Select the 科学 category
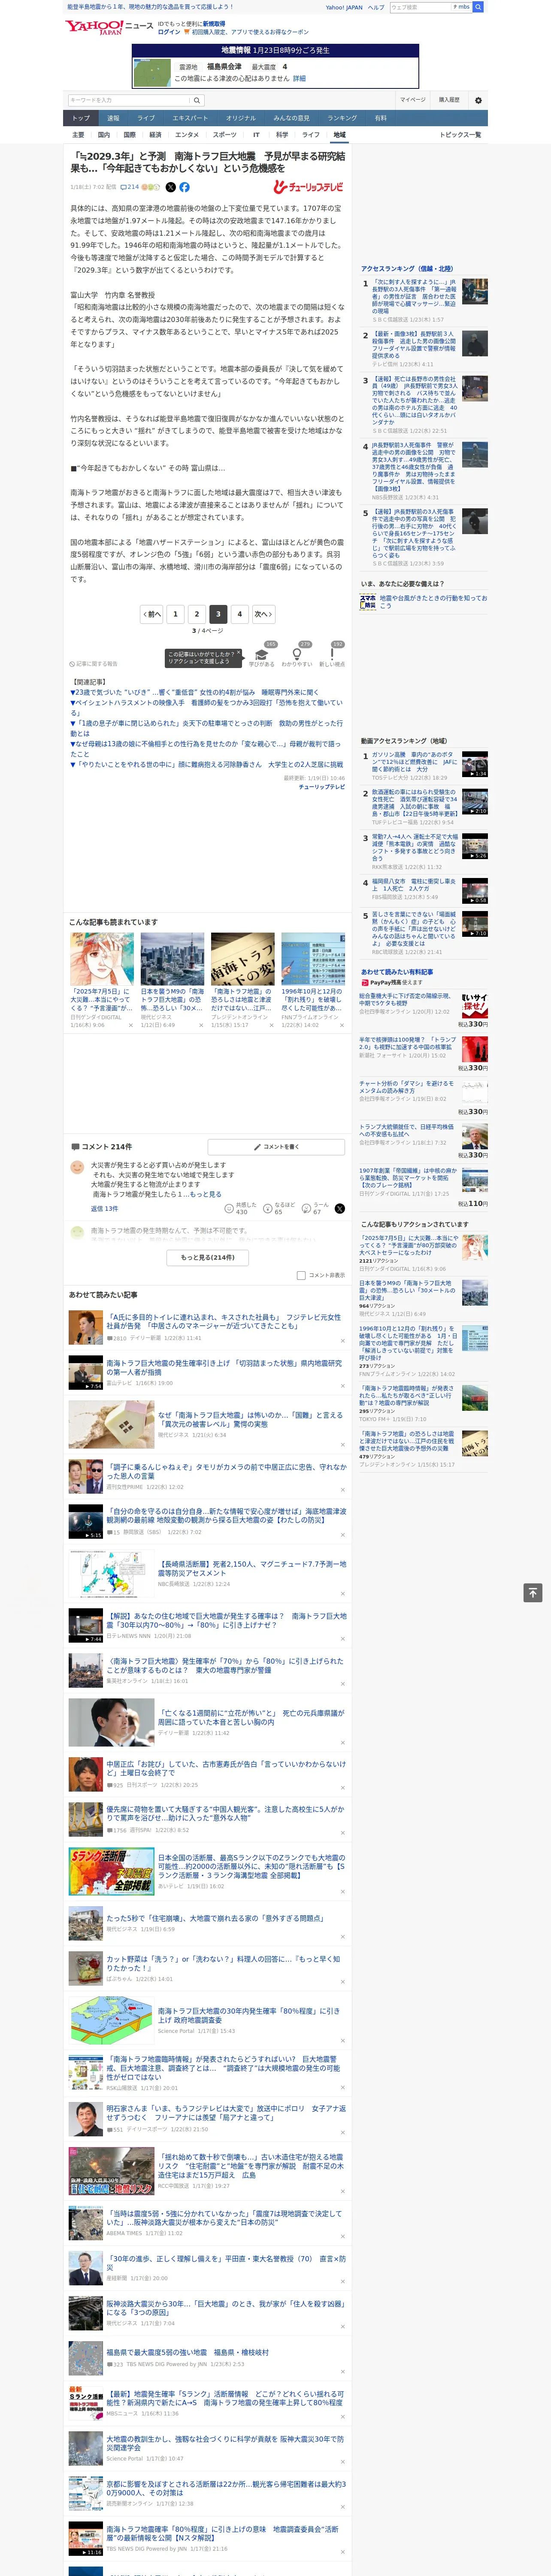Screen dimensions: 551x2576 [282, 134]
